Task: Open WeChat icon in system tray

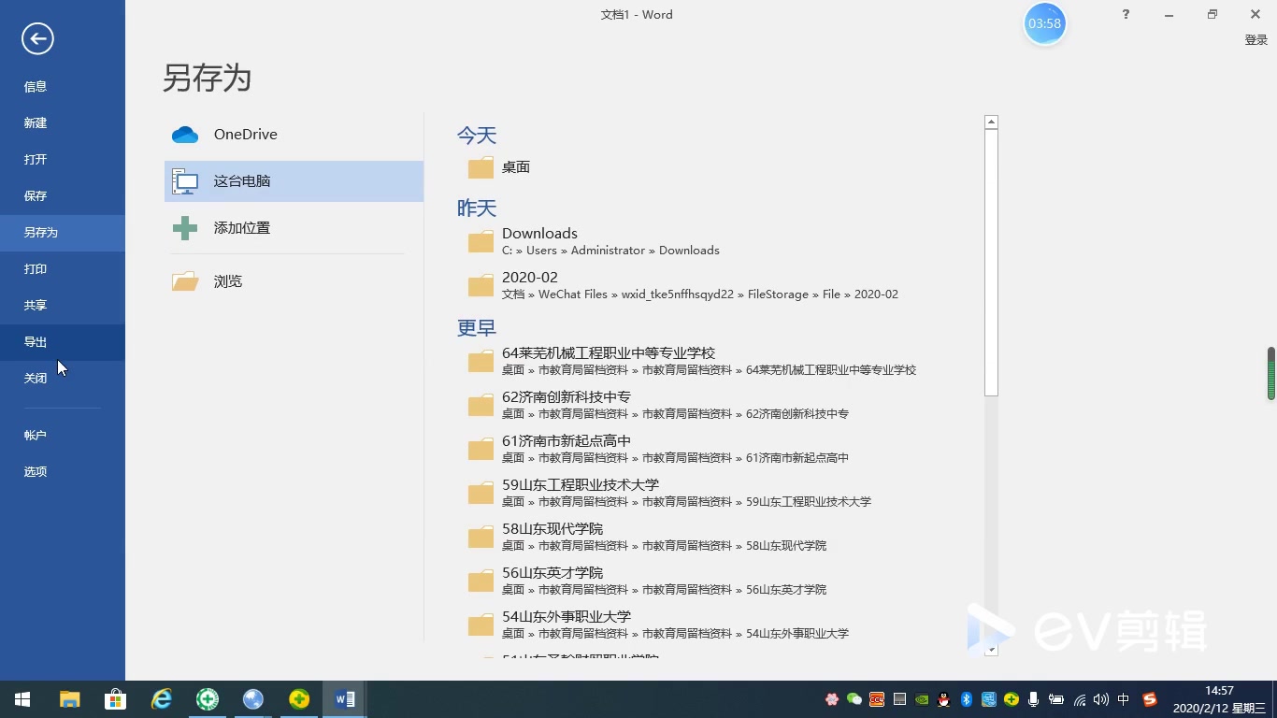Action: [x=854, y=698]
